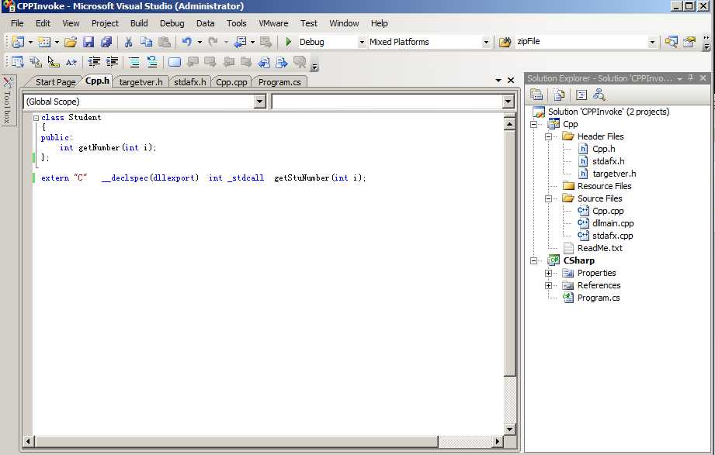Click the Open File folder icon
Viewport: 715px width, 455px height.
[70, 42]
